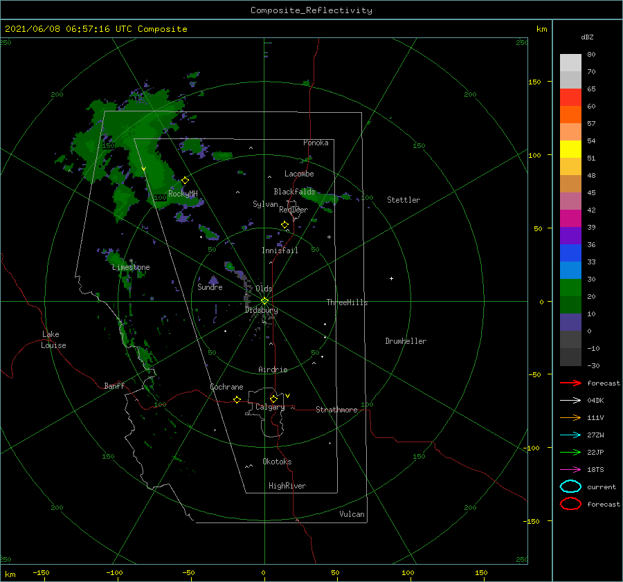Click the red forecast ellipse in legend
This screenshot has height=582, width=623.
click(x=570, y=504)
